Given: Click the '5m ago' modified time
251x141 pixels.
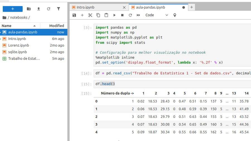Looking at the screenshot, I should [x=58, y=59].
